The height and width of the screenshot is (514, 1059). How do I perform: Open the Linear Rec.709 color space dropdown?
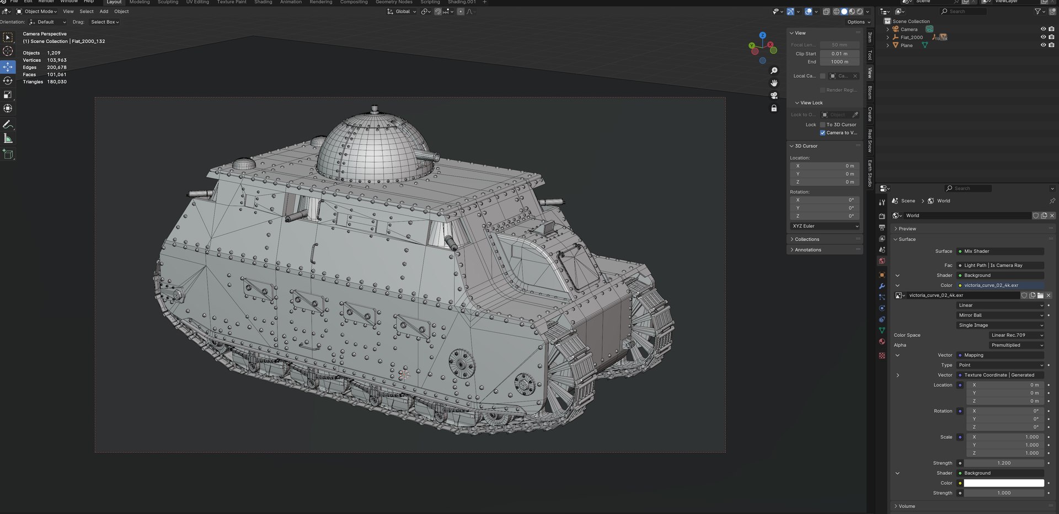point(1017,335)
